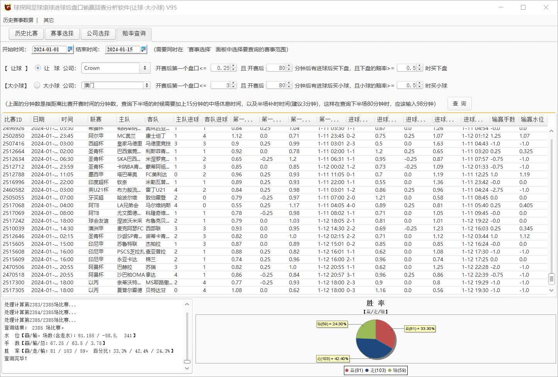Click the 输(59) legend entry
558x377 pixels.
click(x=397, y=370)
